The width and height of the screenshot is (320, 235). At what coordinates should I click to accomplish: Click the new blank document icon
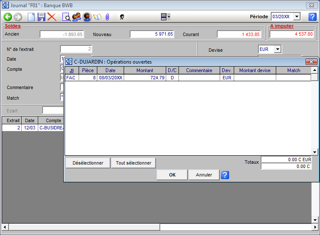click(x=31, y=17)
